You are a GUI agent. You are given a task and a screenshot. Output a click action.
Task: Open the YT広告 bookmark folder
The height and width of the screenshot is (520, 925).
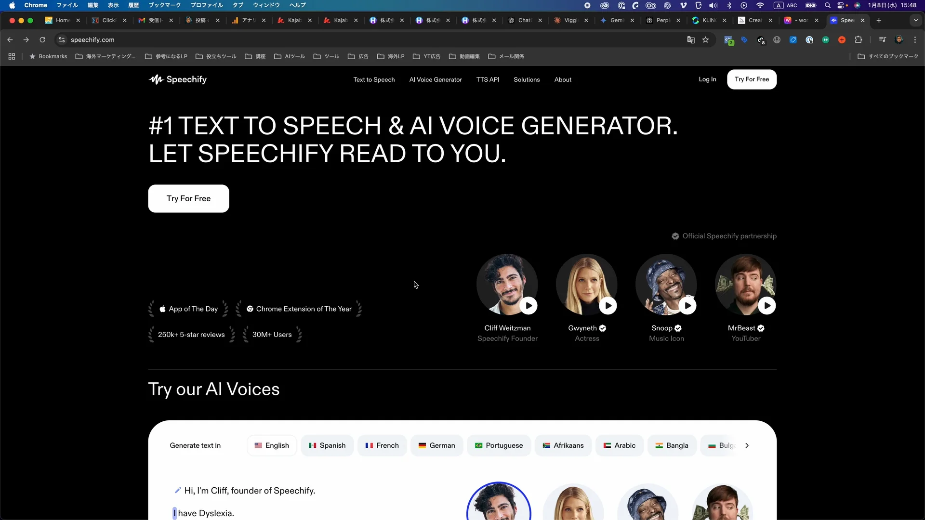[x=426, y=56]
